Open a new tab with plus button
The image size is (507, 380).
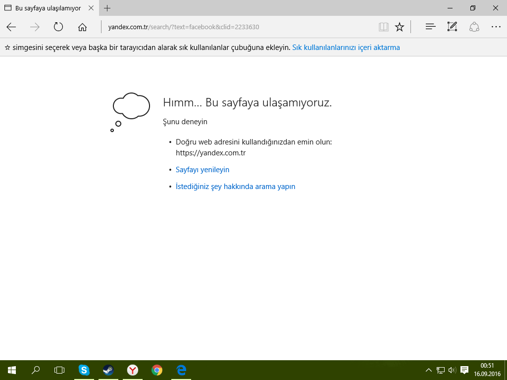pyautogui.click(x=107, y=8)
